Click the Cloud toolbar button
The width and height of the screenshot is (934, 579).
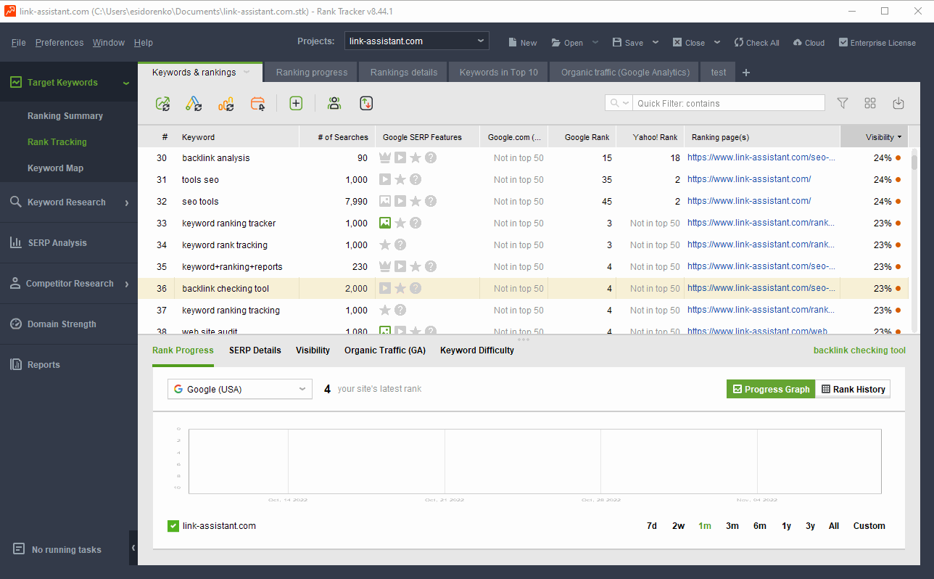[x=809, y=43]
